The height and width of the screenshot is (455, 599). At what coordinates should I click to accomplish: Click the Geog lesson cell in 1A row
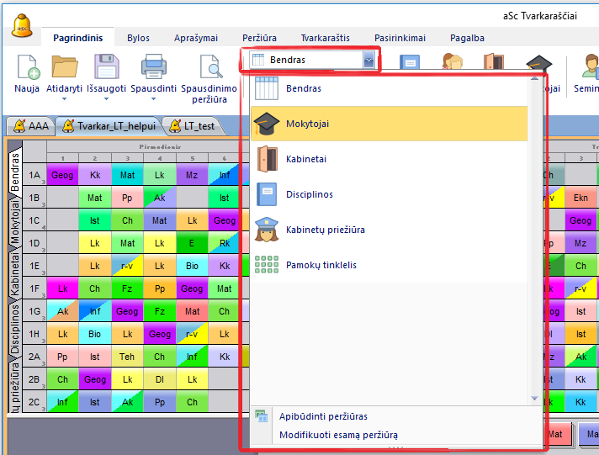point(61,175)
